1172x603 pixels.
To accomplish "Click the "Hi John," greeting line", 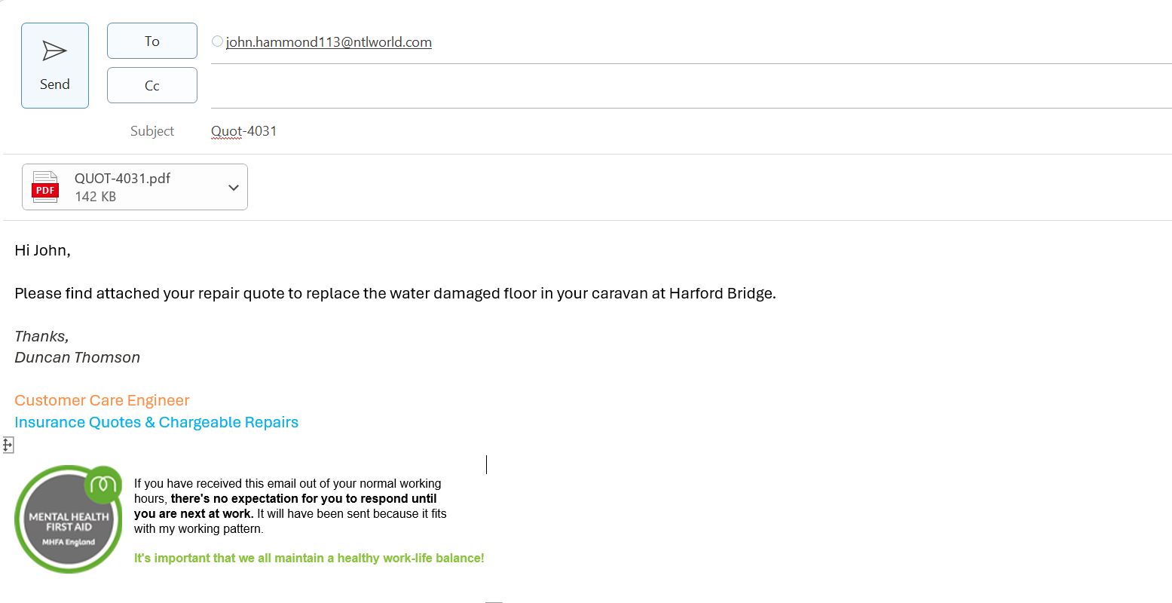I will point(42,250).
